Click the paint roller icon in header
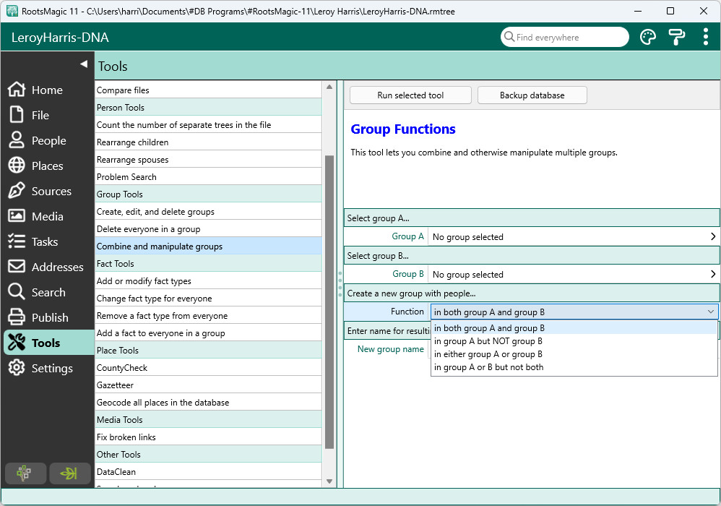This screenshot has width=721, height=506. point(676,38)
